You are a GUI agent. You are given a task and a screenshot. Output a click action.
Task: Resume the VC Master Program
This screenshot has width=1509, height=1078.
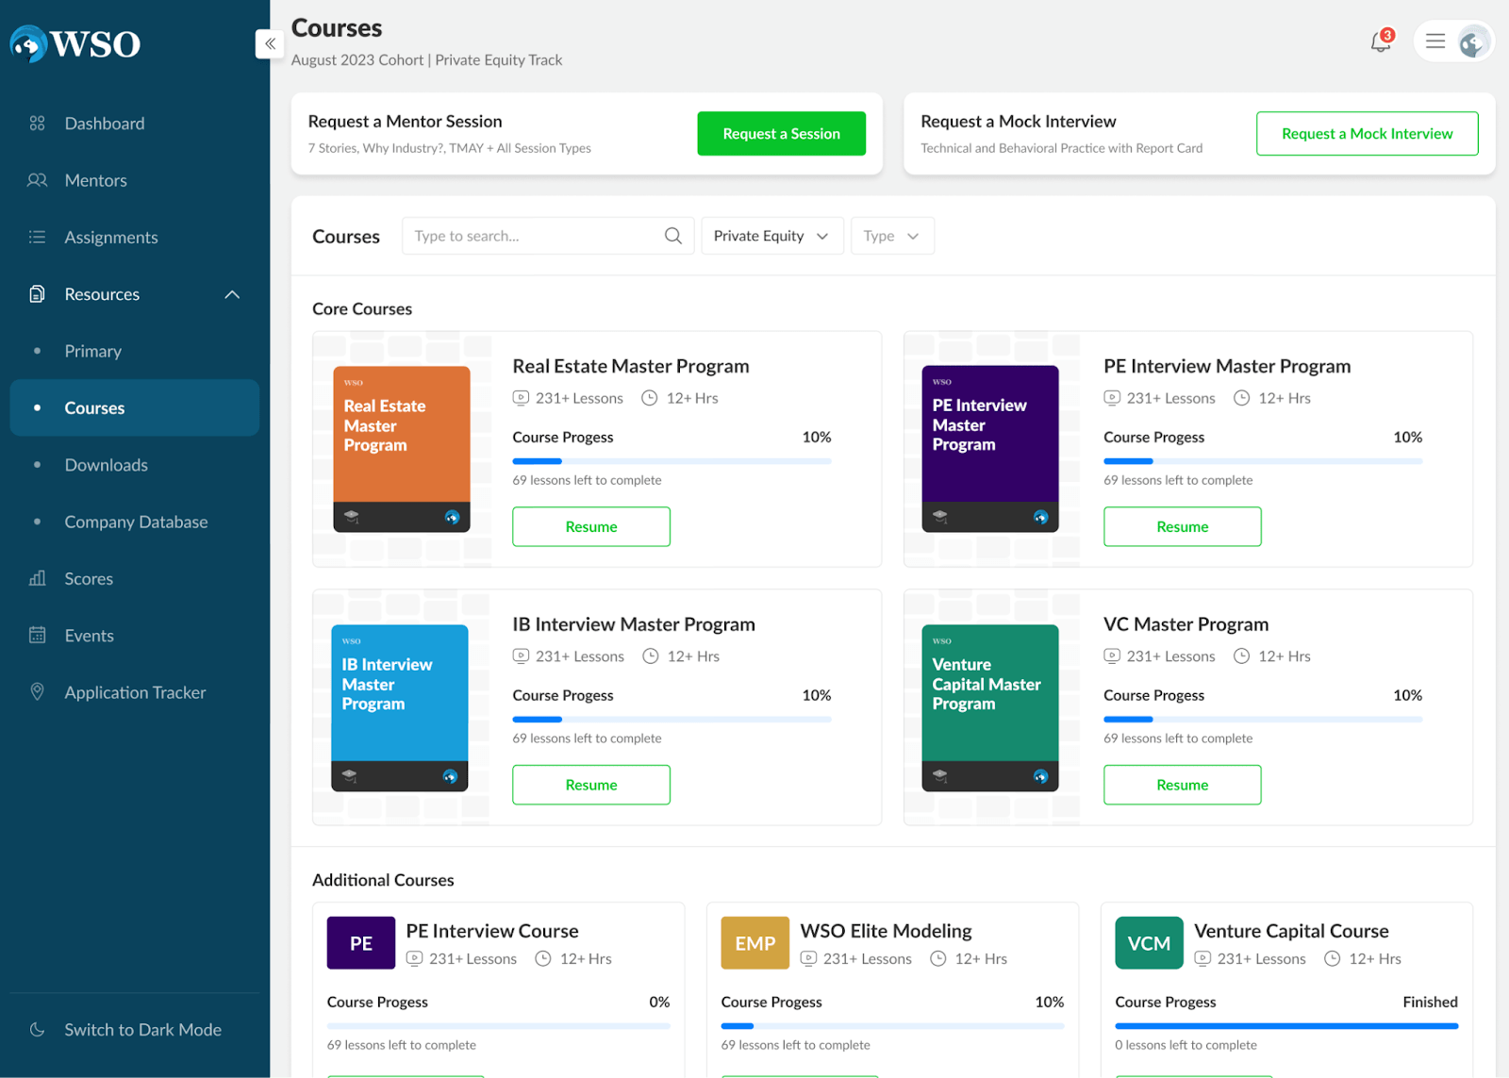[x=1182, y=785]
